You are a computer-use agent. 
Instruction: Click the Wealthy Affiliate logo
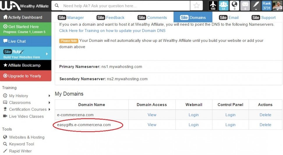pos(24,6)
